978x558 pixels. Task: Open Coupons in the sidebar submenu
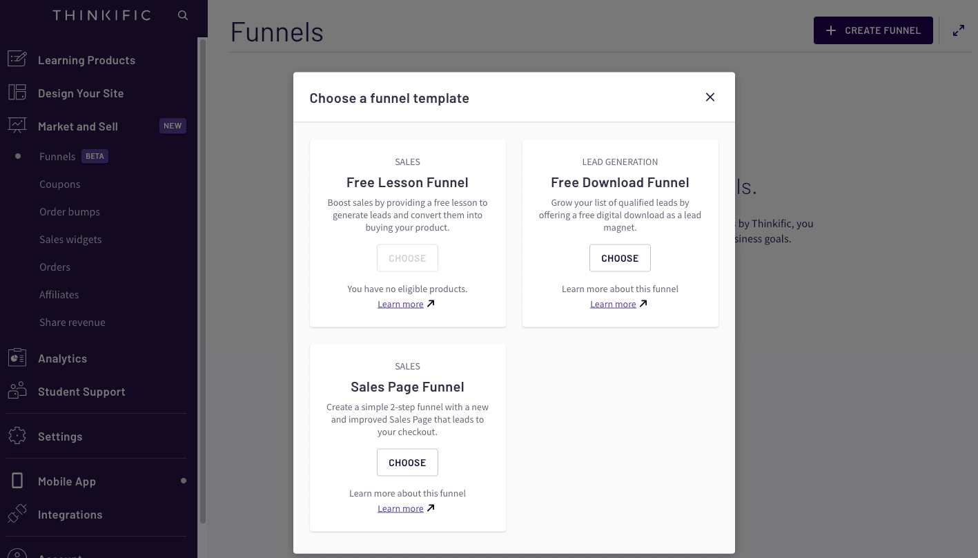click(x=60, y=184)
